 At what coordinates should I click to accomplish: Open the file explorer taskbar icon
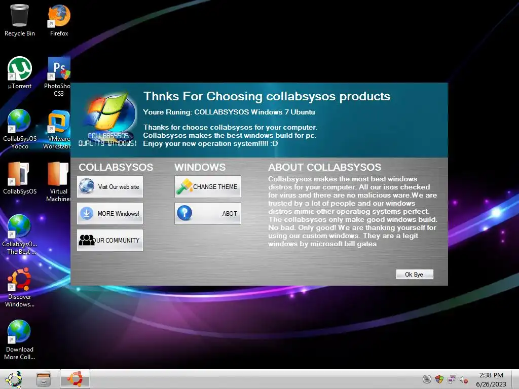(x=44, y=379)
